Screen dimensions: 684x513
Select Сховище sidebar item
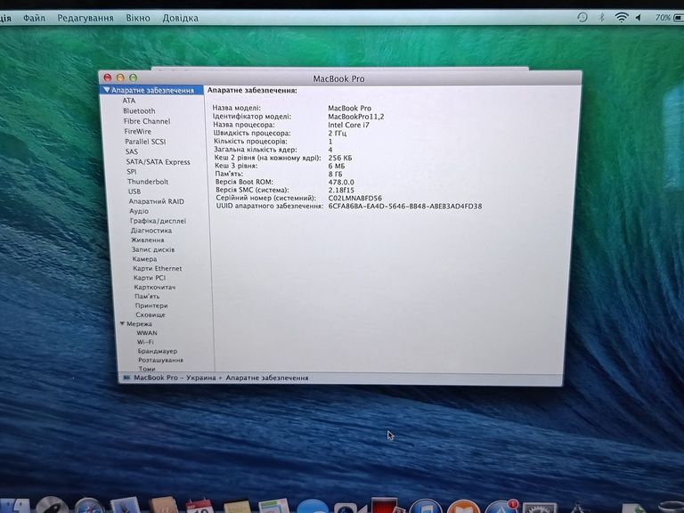[151, 314]
